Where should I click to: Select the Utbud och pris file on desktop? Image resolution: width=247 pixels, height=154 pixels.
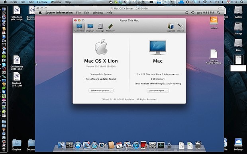pyautogui.click(x=17, y=13)
